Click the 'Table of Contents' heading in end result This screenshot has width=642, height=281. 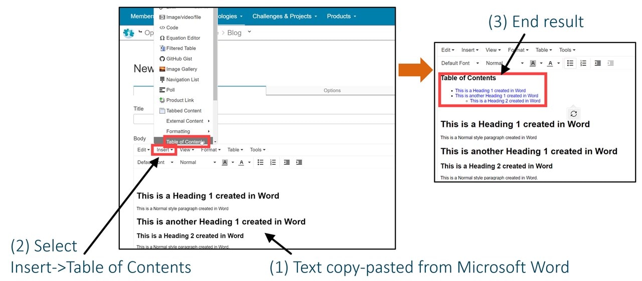coord(468,78)
